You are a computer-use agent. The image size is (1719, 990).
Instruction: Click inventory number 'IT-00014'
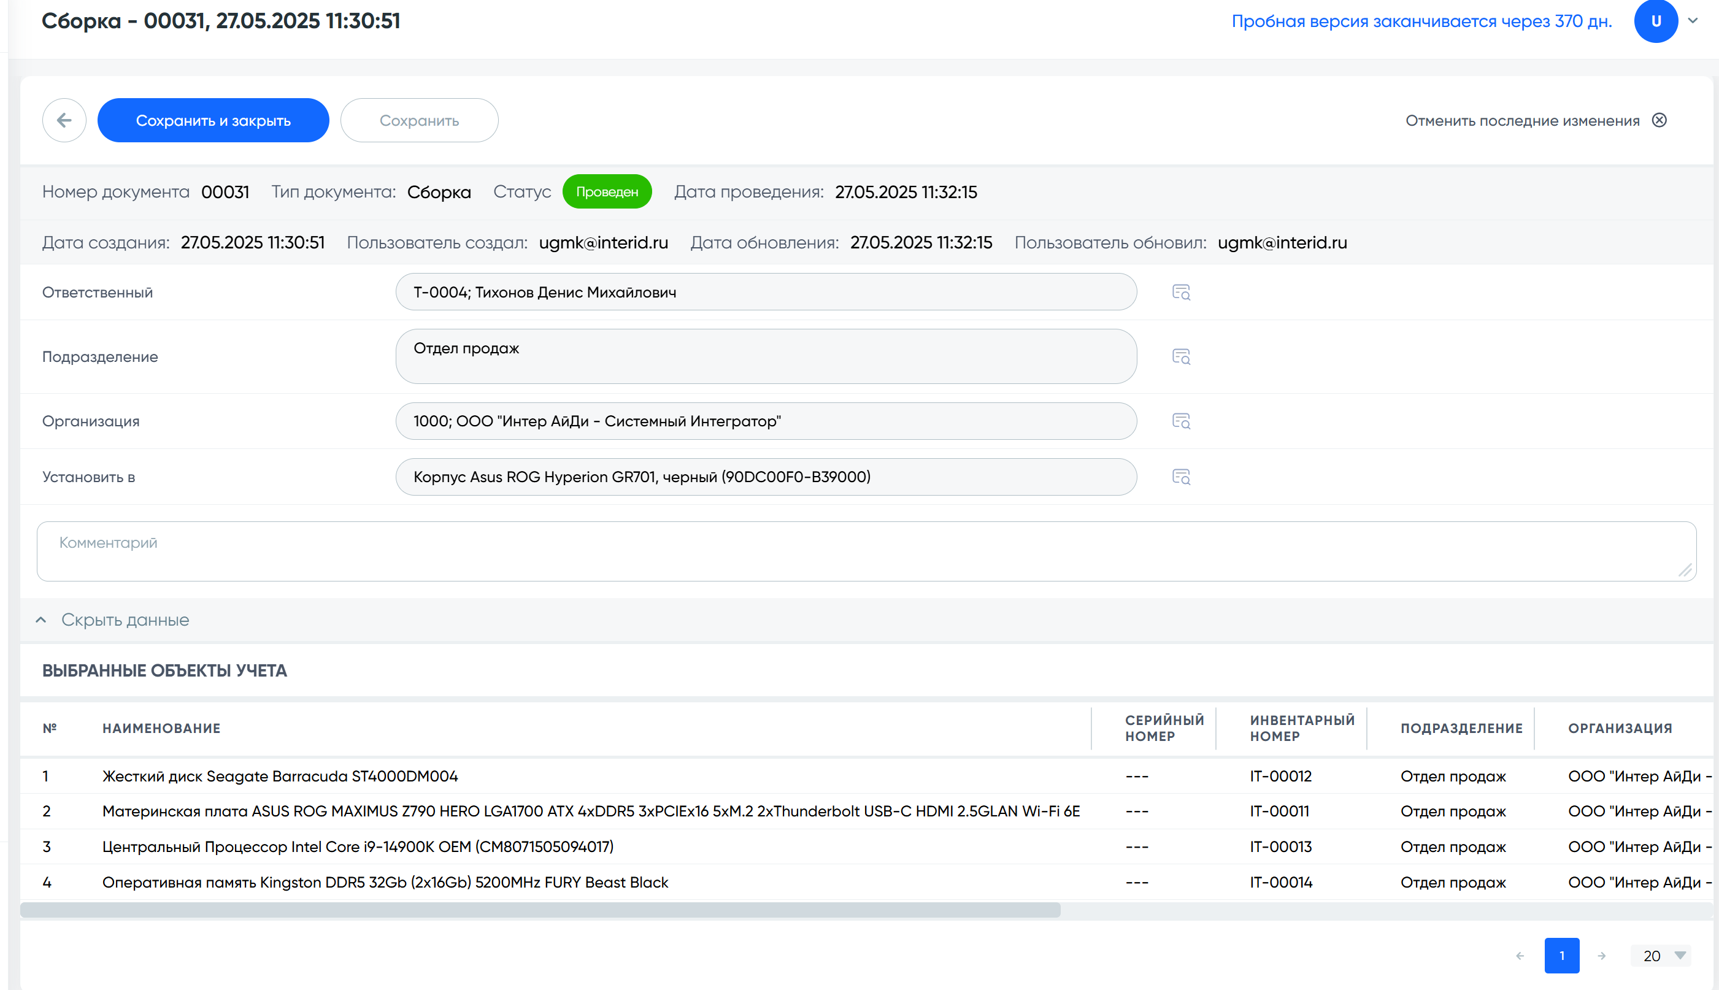[x=1280, y=882]
